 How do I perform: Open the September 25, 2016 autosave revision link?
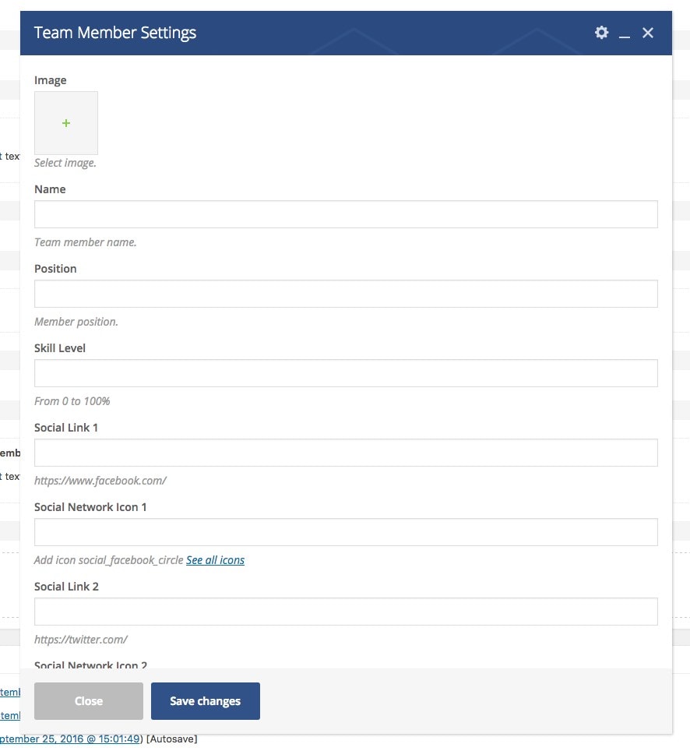pyautogui.click(x=70, y=739)
